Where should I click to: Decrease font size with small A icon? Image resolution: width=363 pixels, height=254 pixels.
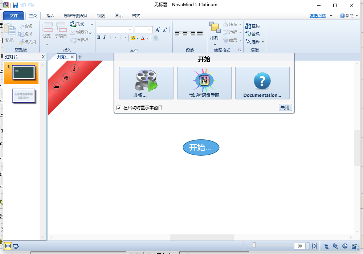165,30
